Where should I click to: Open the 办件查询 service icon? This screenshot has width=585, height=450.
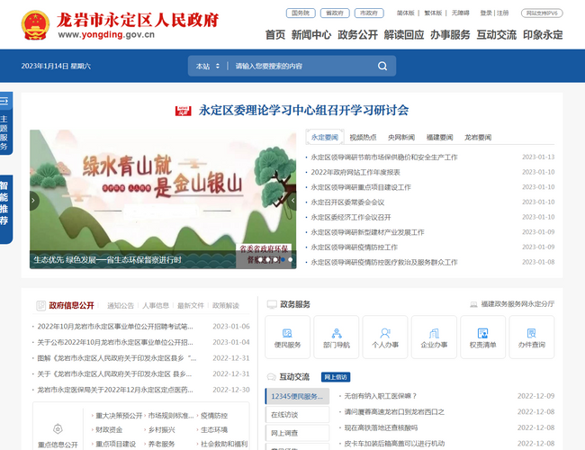[x=532, y=337]
